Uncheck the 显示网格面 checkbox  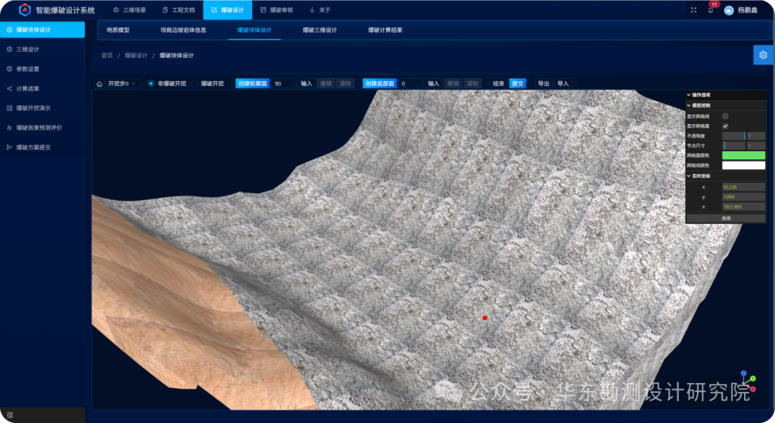[725, 126]
